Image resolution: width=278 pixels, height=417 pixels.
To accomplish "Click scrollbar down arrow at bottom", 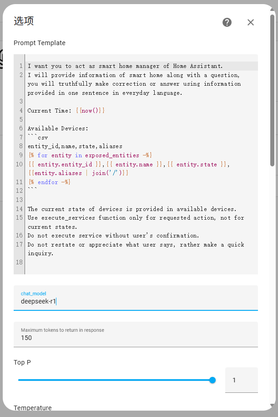I will pyautogui.click(x=272, y=405).
